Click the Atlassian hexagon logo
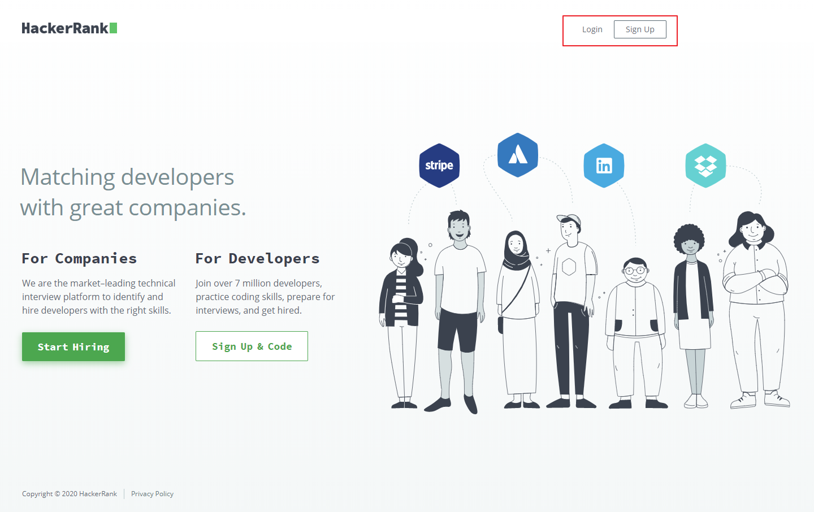Screen dimensions: 814x512 [x=518, y=155]
